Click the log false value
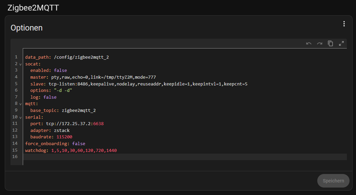Screen dimensions: 356x195 50,97
